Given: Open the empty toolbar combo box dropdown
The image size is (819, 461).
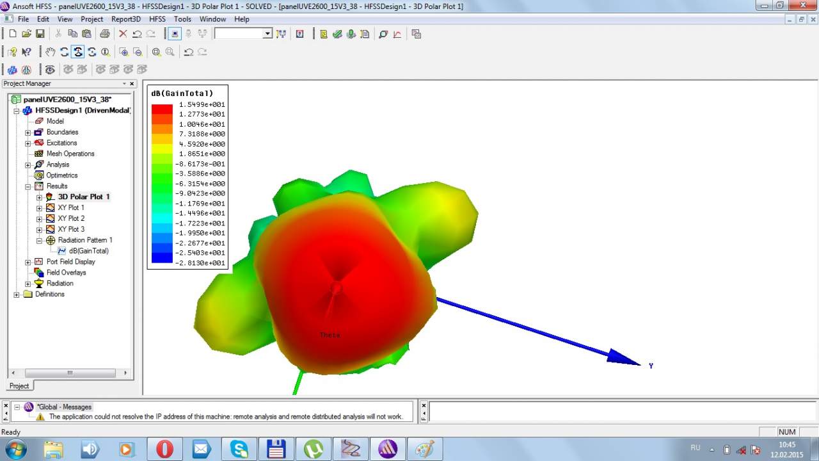Looking at the screenshot, I should (x=267, y=34).
